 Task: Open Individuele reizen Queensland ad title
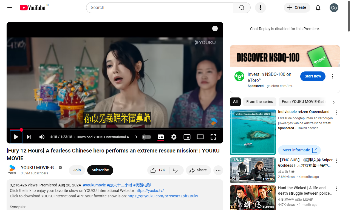pos(304,112)
